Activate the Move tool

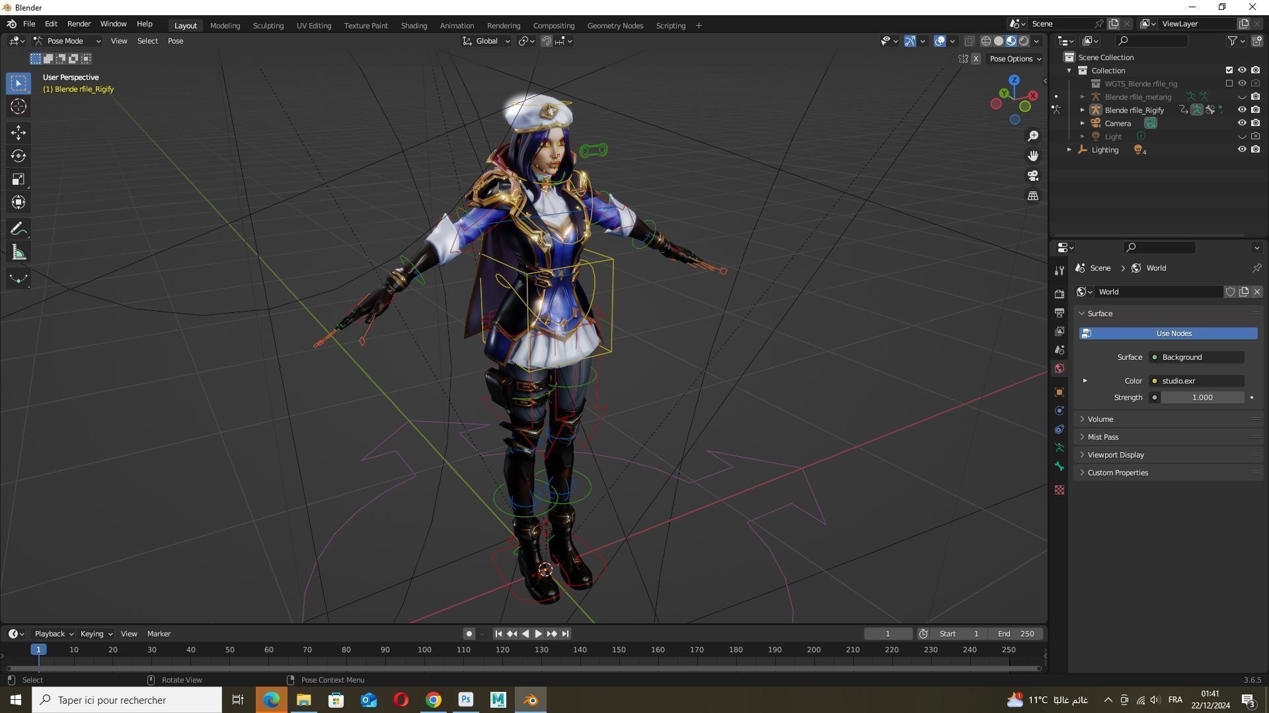19,133
